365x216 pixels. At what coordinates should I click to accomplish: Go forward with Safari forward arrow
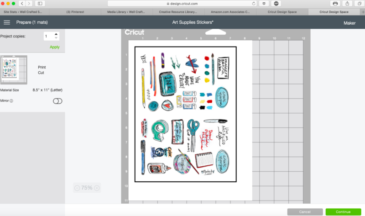click(29, 4)
